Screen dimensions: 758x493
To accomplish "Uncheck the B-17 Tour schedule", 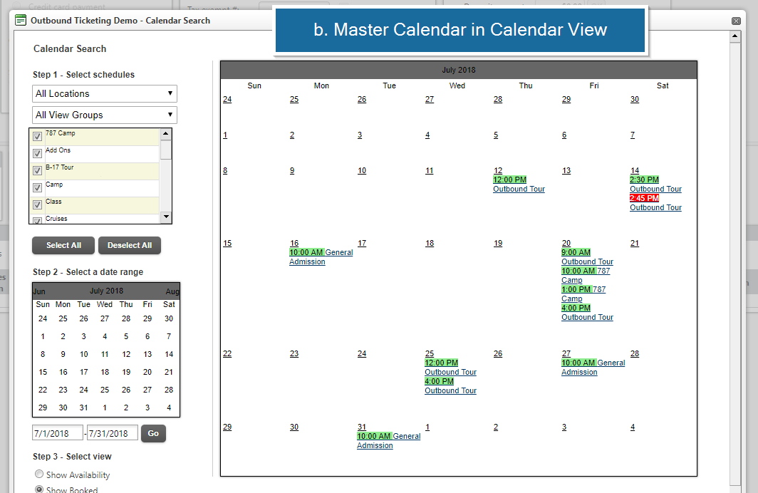I will click(38, 171).
